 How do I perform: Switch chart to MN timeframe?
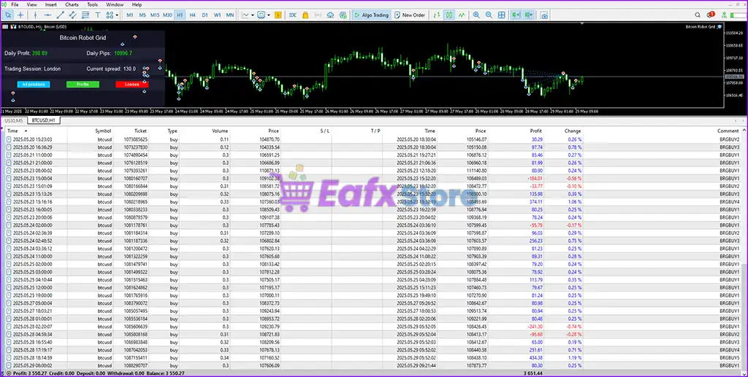tap(230, 15)
